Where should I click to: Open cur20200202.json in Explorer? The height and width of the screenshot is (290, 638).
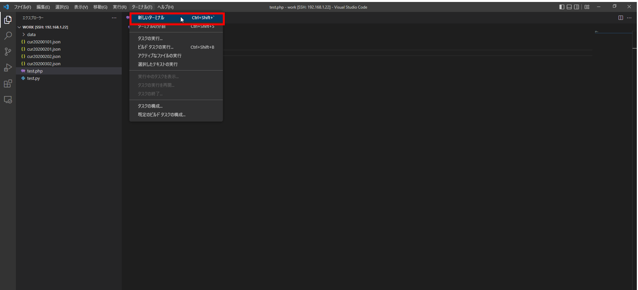point(69,57)
